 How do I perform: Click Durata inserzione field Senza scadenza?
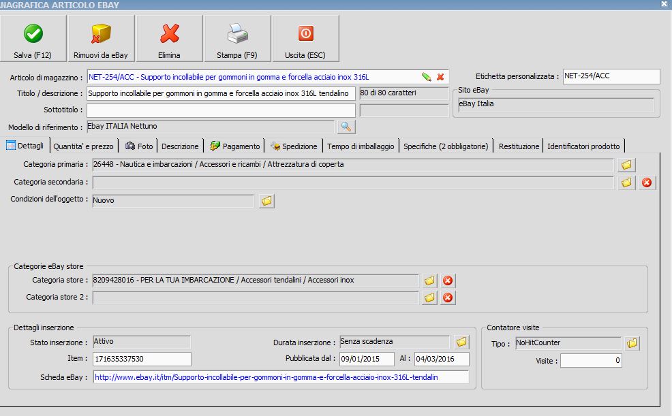click(395, 342)
